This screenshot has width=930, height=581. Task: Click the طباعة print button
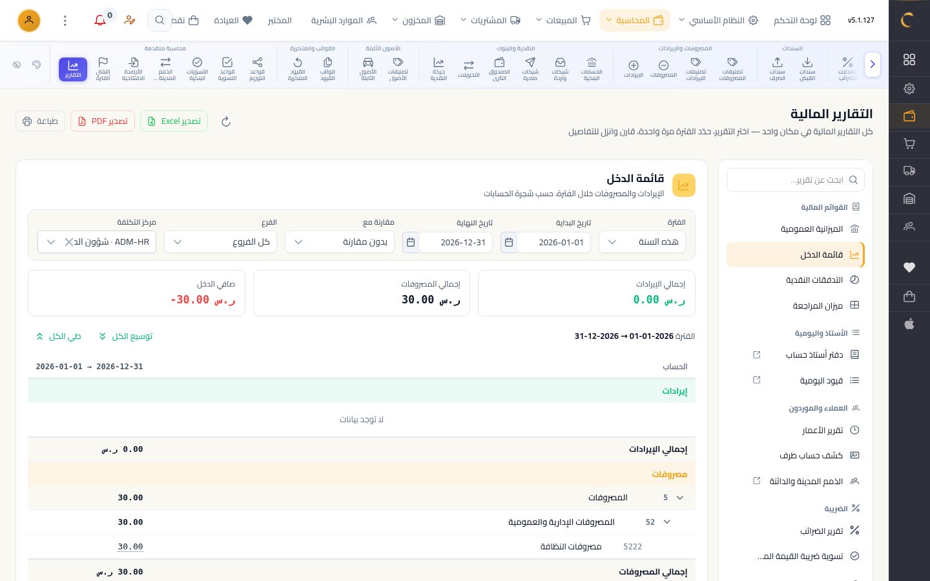tap(40, 121)
